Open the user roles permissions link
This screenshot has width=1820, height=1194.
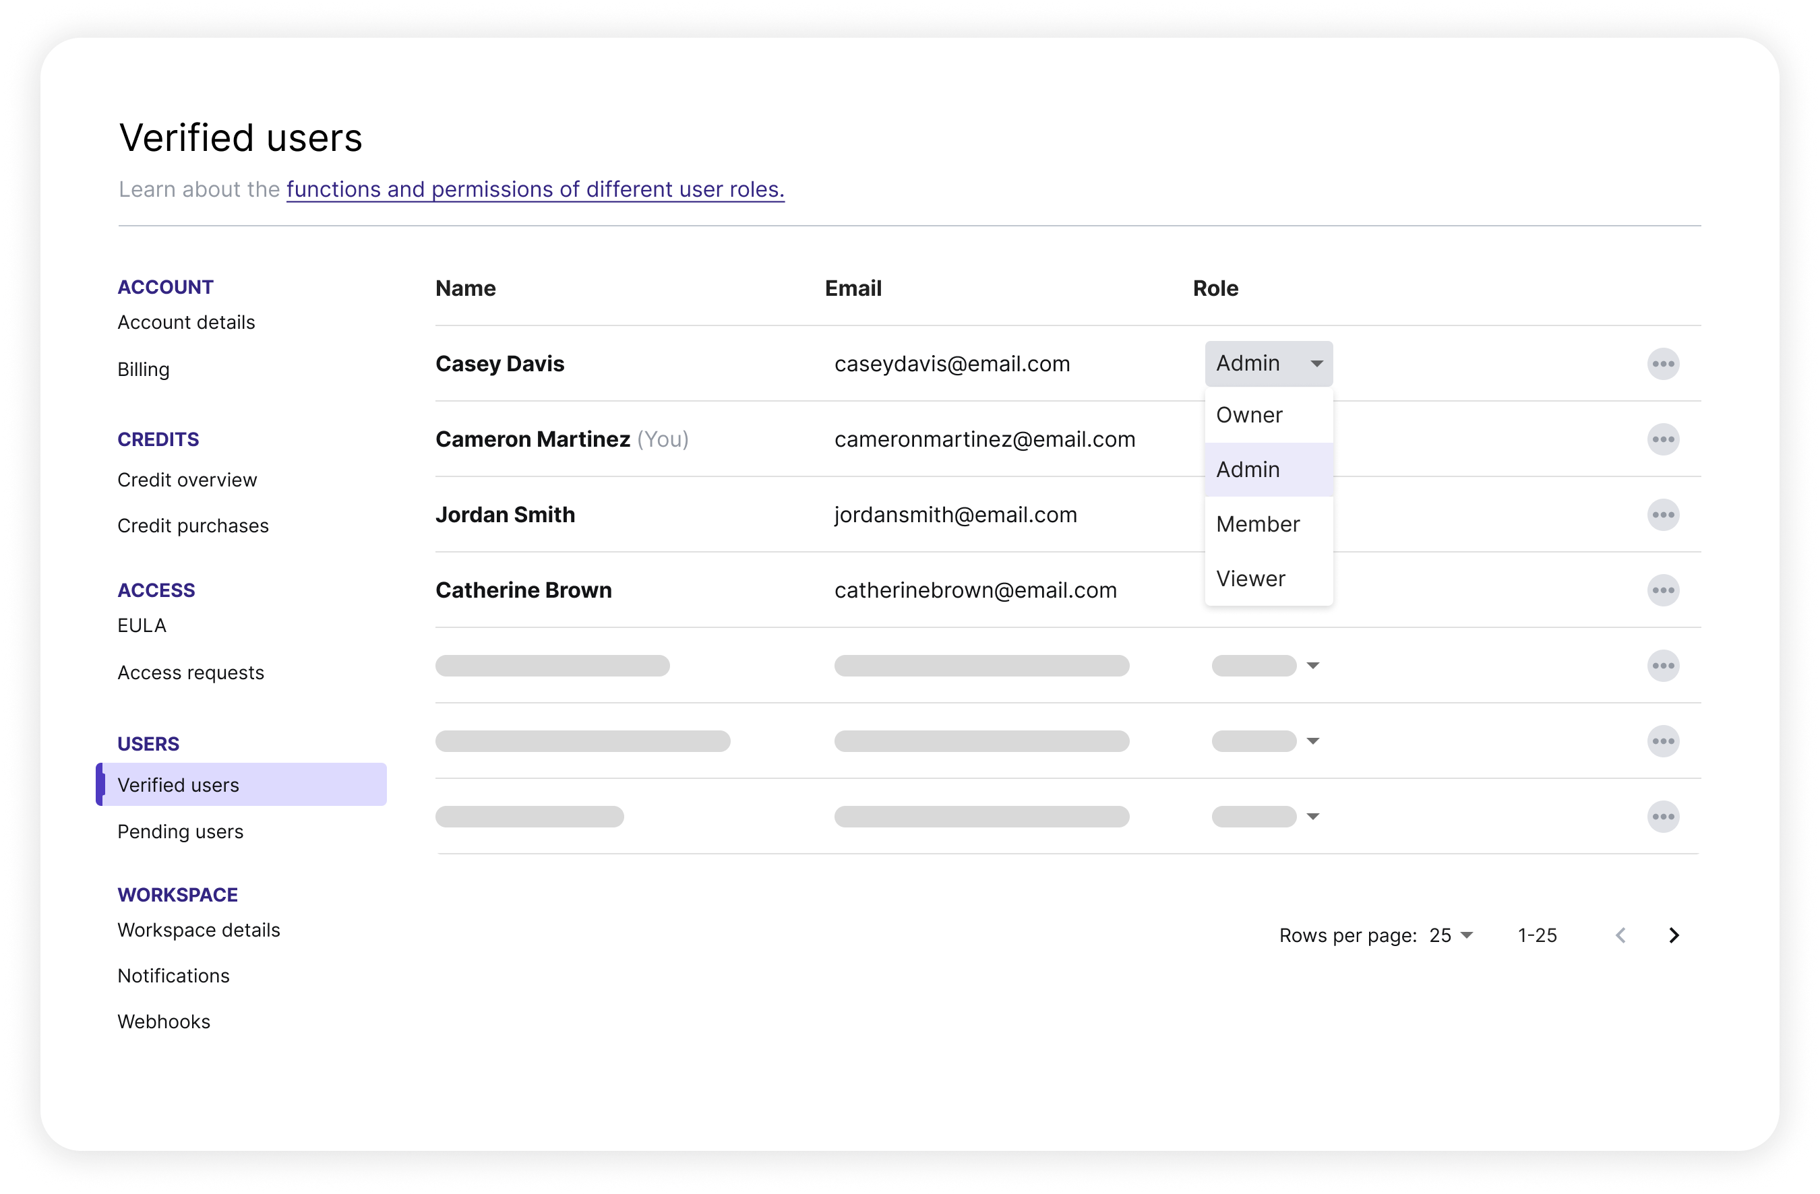(x=535, y=189)
